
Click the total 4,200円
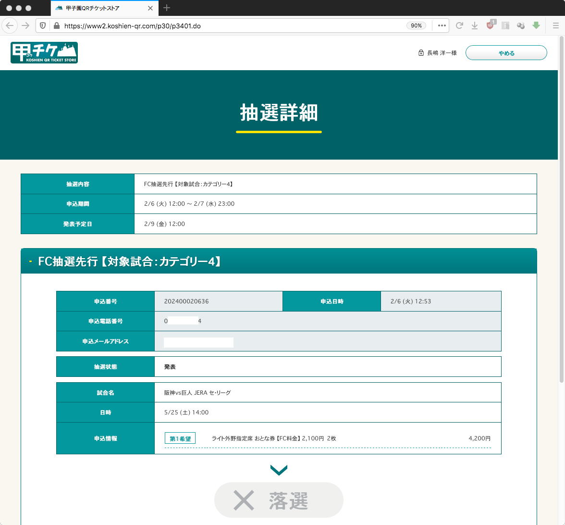tap(479, 438)
